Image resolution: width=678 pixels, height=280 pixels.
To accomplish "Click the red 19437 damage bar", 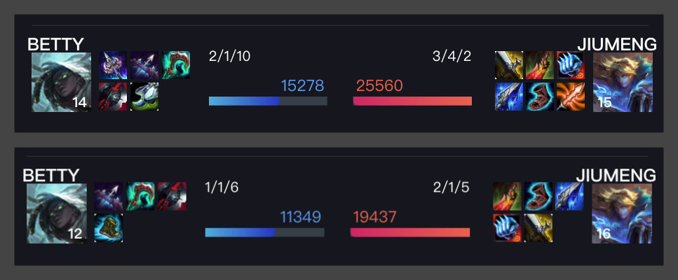I will pyautogui.click(x=410, y=232).
